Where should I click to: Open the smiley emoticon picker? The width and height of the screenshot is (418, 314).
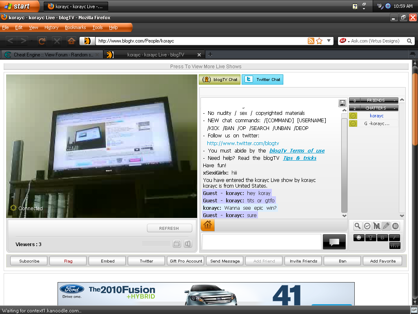coord(359,238)
